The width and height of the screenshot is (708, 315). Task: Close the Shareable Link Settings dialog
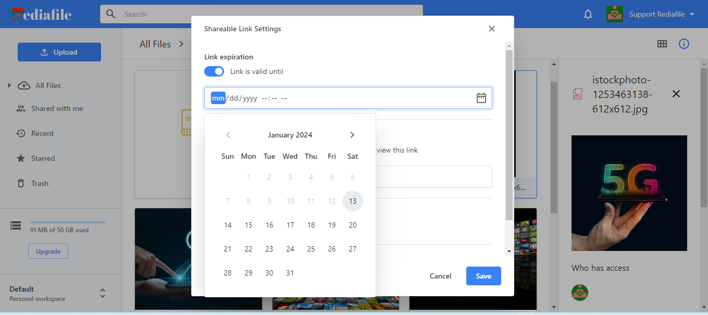tap(491, 29)
